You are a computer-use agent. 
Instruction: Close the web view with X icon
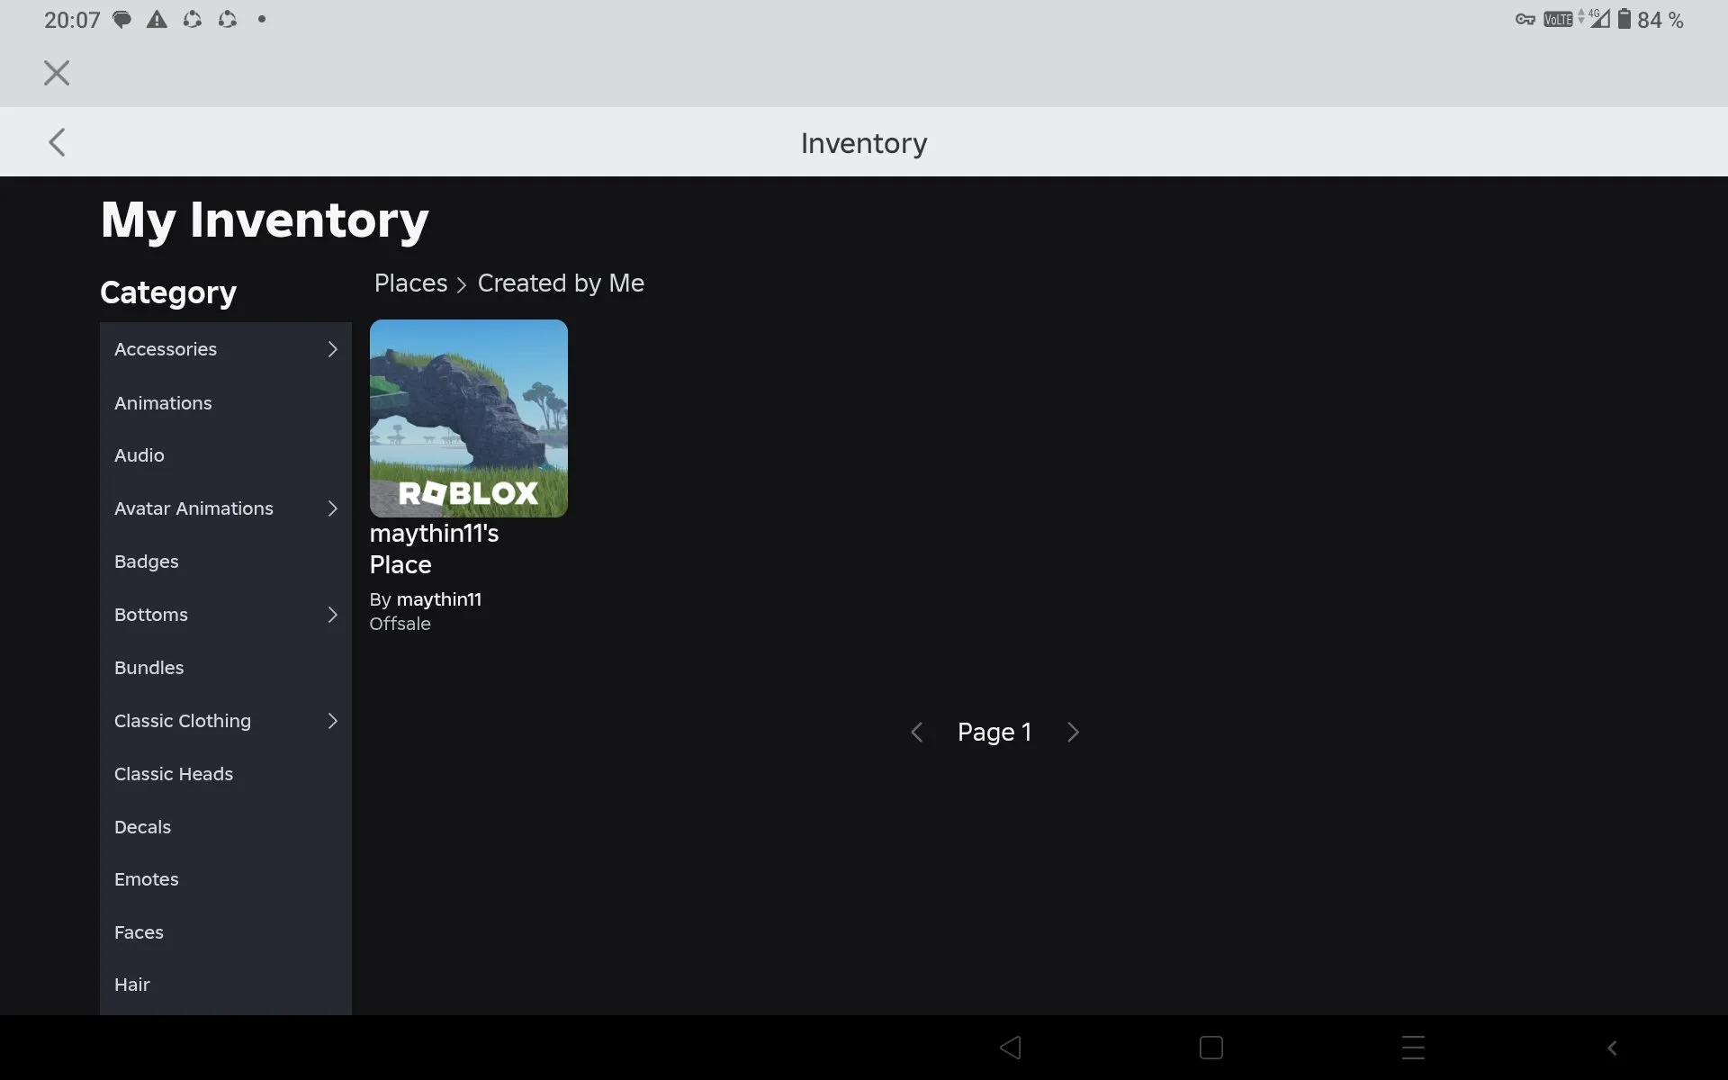click(57, 73)
